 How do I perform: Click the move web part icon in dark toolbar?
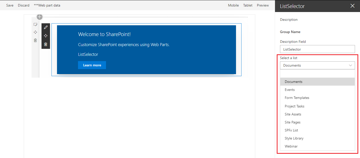45,36
